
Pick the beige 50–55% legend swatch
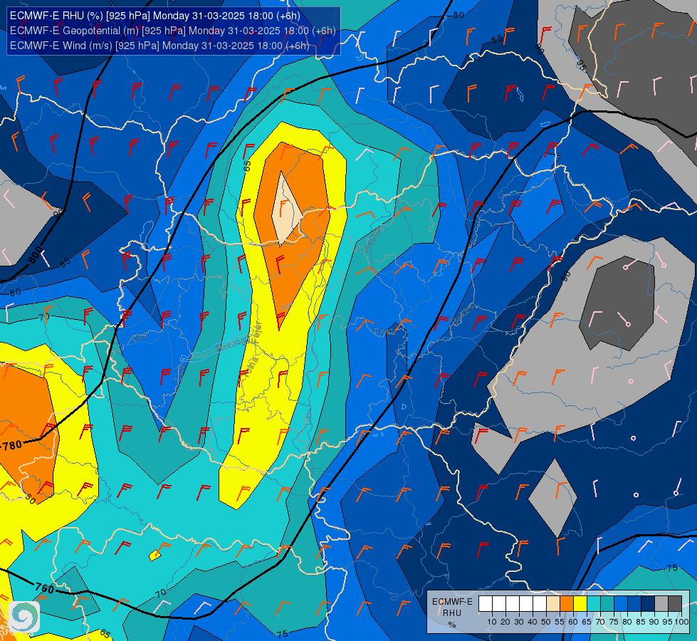pos(553,604)
